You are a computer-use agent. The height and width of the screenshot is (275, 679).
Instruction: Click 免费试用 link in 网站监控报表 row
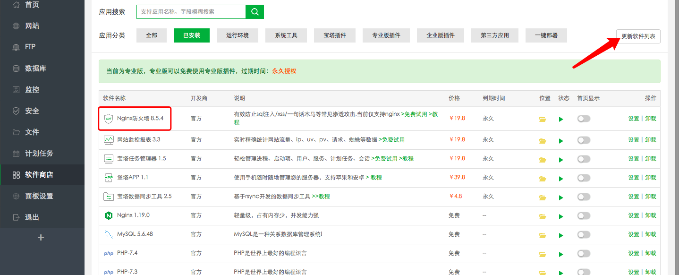pyautogui.click(x=391, y=140)
